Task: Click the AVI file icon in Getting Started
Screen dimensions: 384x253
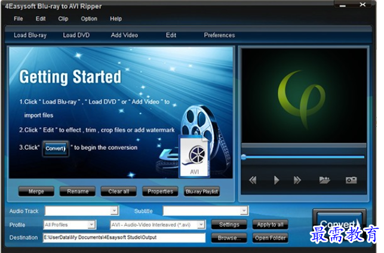Action: (x=194, y=156)
